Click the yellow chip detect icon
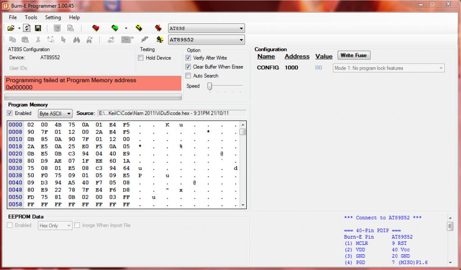 point(160,40)
